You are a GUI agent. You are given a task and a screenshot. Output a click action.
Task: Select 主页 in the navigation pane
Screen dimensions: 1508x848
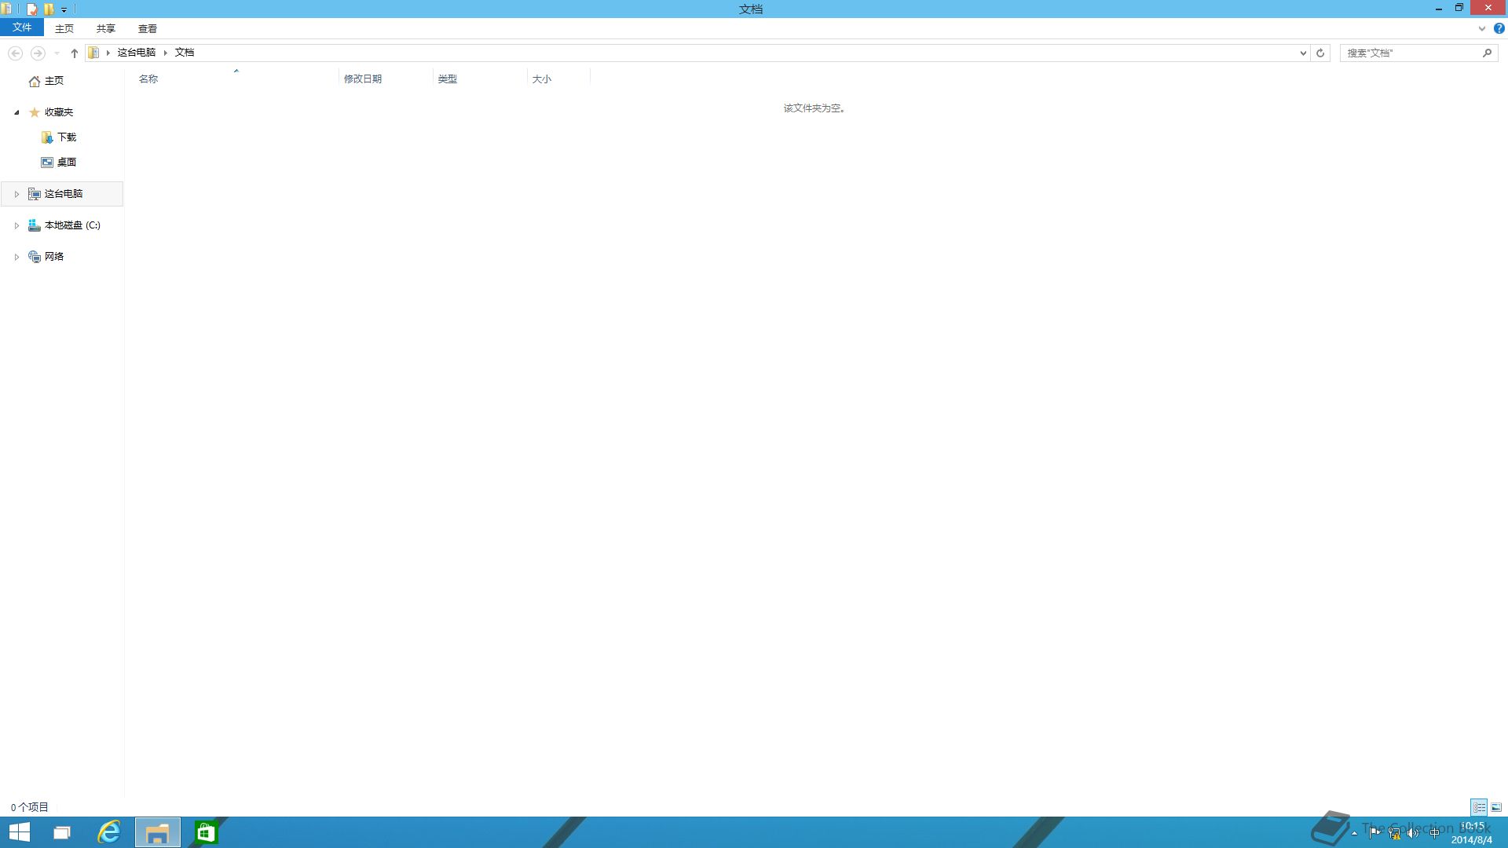coord(54,81)
